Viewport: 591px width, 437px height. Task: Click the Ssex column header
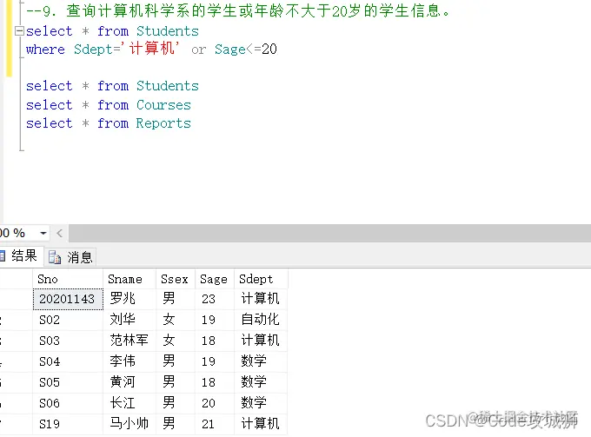click(176, 279)
